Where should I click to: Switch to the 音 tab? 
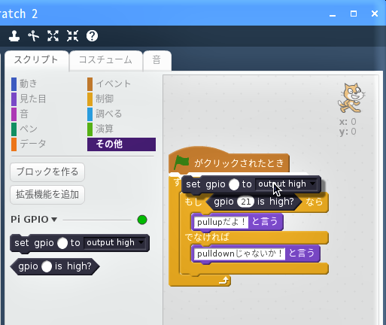(157, 60)
